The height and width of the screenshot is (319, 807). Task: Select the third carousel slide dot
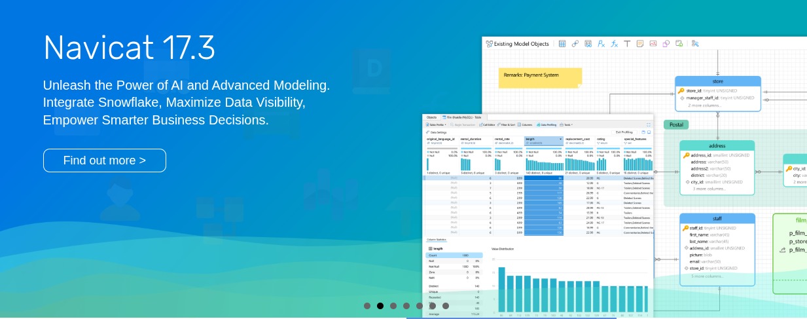point(393,306)
